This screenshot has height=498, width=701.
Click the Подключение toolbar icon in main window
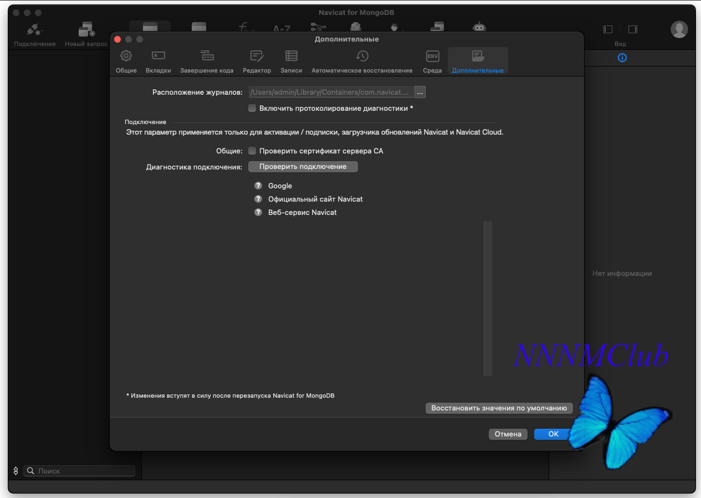coord(35,30)
